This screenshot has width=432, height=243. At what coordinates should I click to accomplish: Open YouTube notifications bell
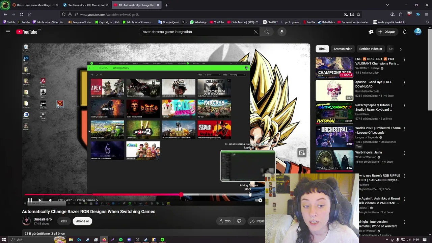[x=405, y=32]
